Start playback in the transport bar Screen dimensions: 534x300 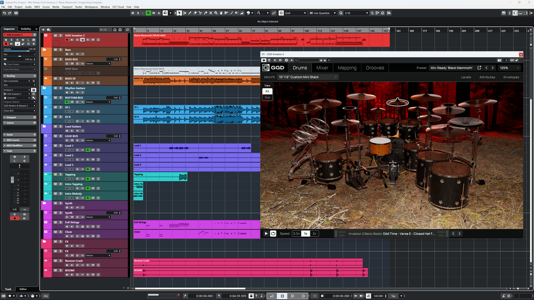293,296
